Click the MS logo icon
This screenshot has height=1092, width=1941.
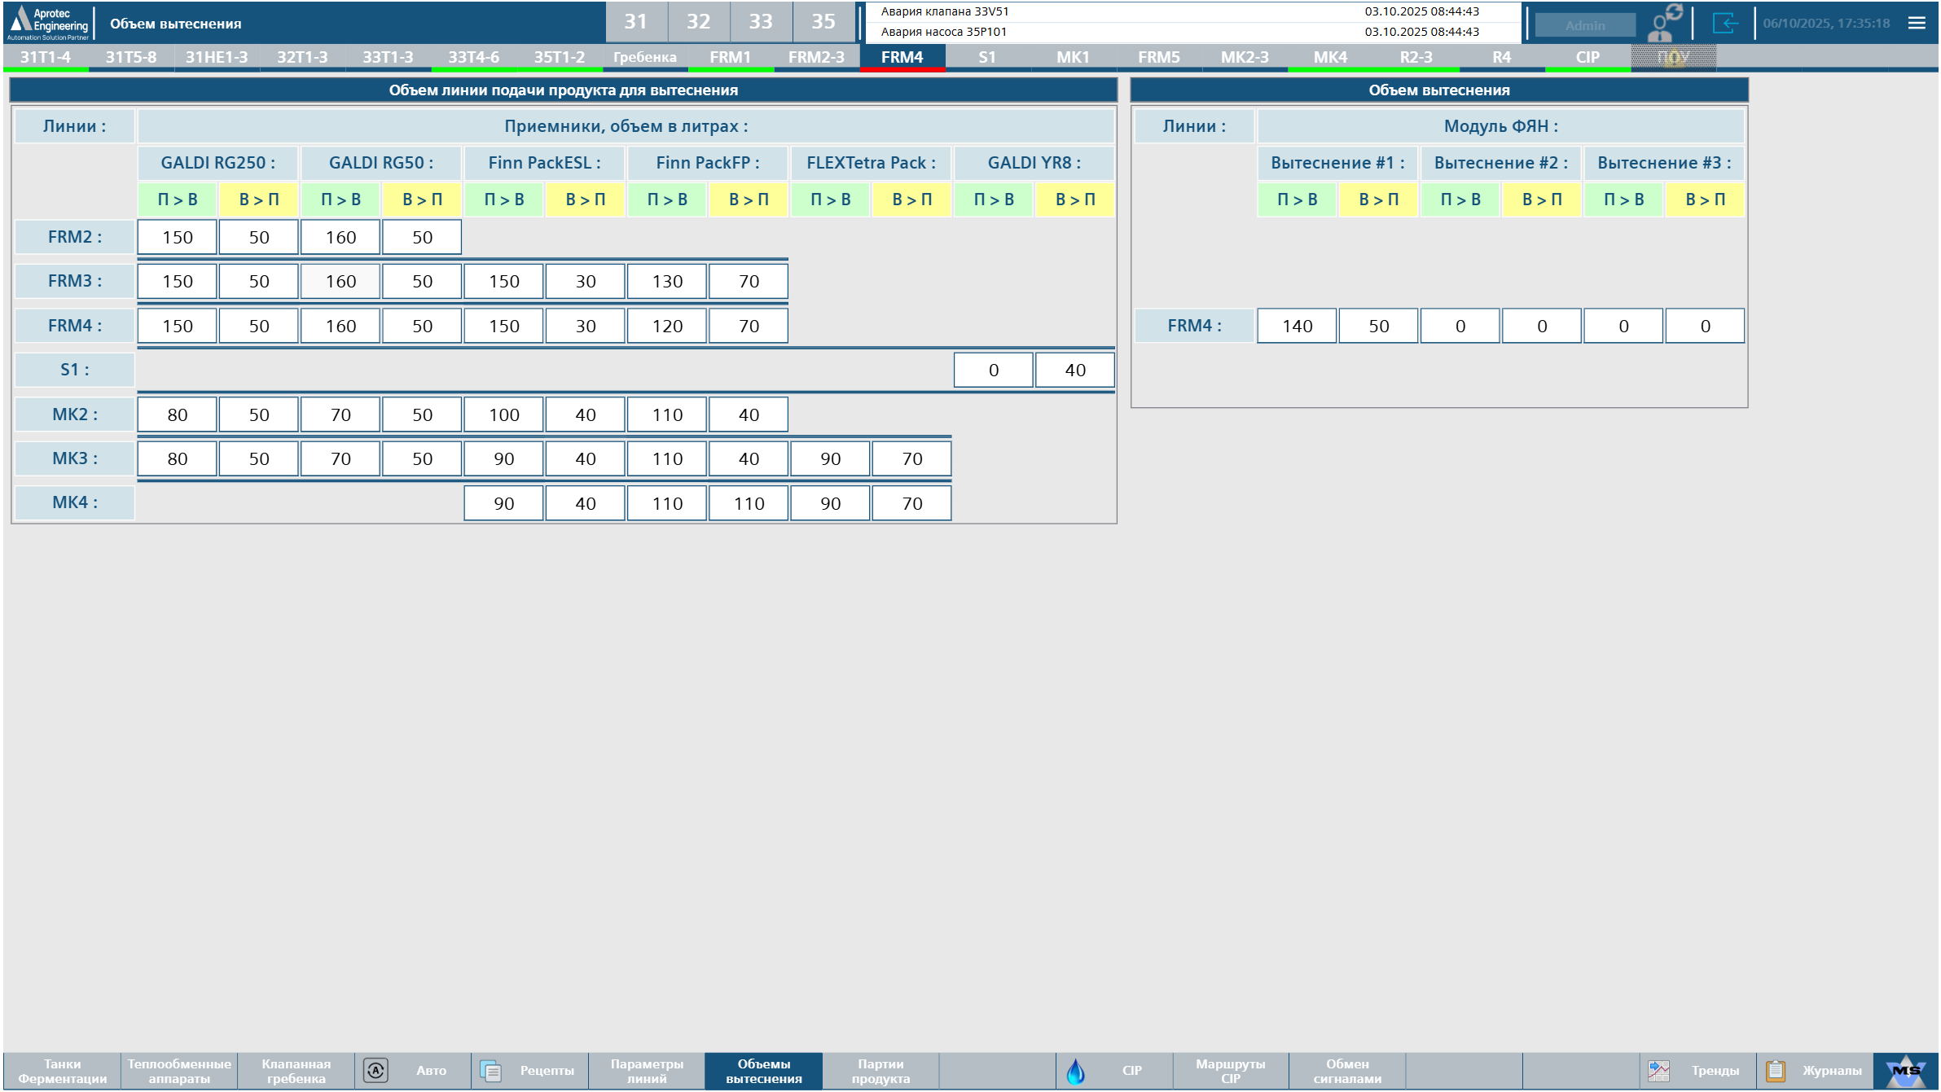1905,1070
